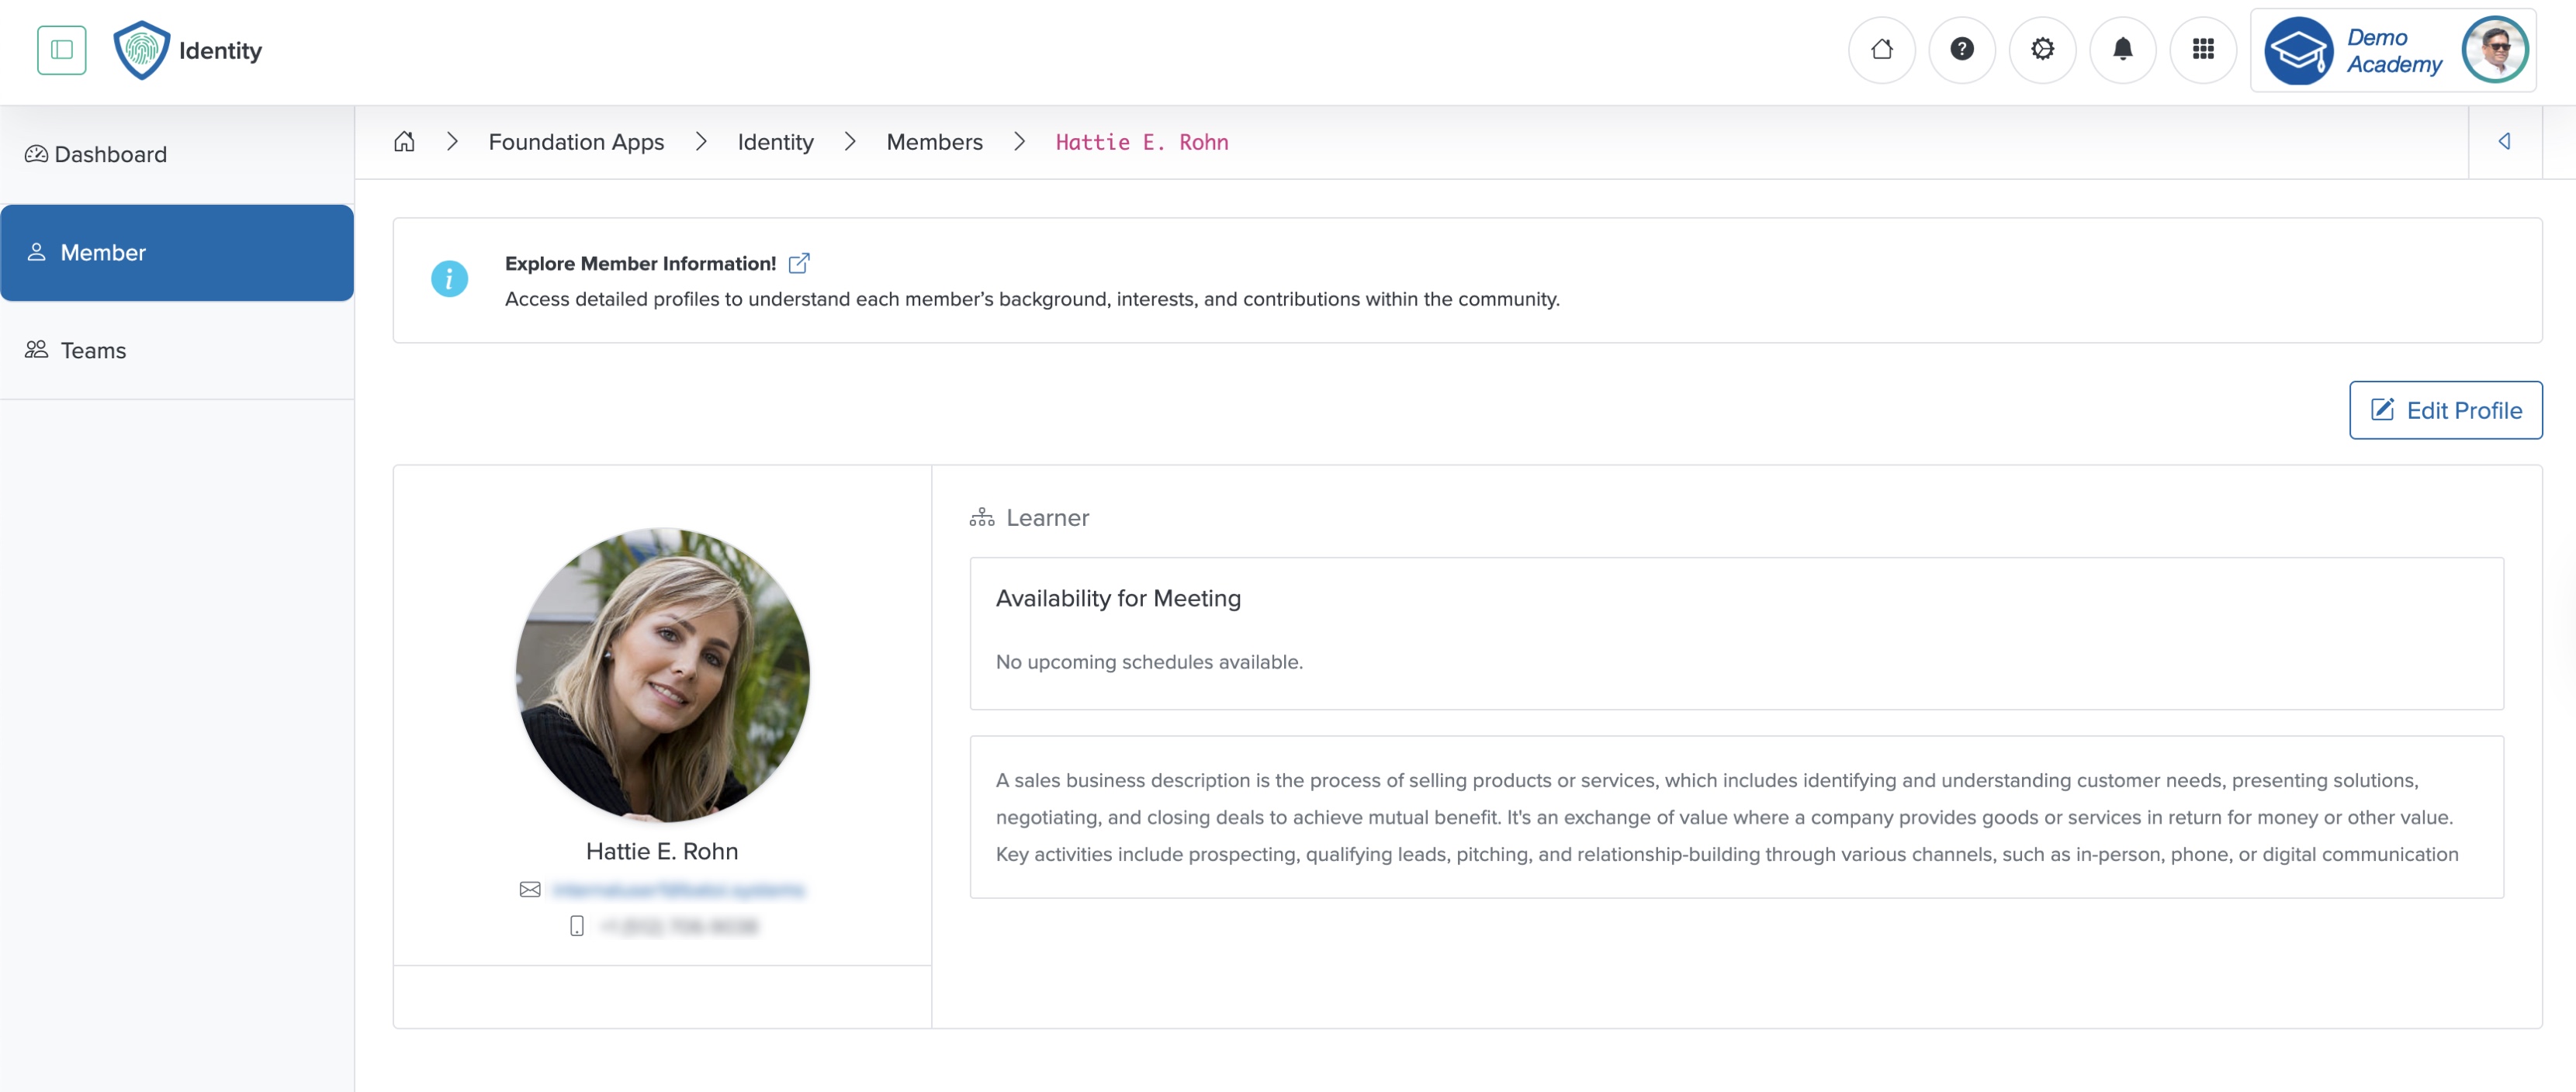Click the home icon in the breadcrumb trail
This screenshot has width=2576, height=1092.
point(405,141)
